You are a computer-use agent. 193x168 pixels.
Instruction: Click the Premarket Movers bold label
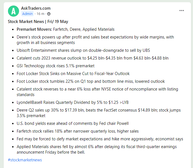(34, 29)
